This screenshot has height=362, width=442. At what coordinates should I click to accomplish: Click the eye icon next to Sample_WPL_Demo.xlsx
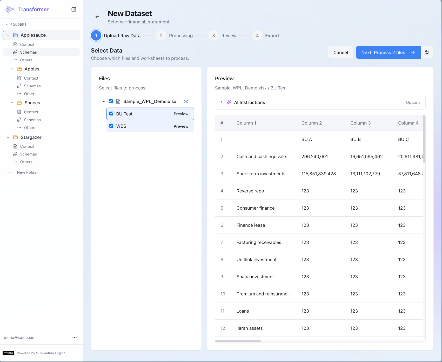coord(186,101)
